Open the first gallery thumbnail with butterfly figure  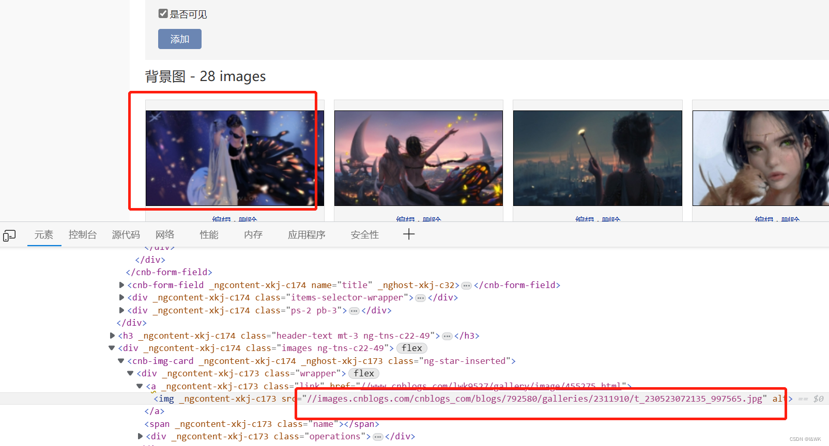235,158
